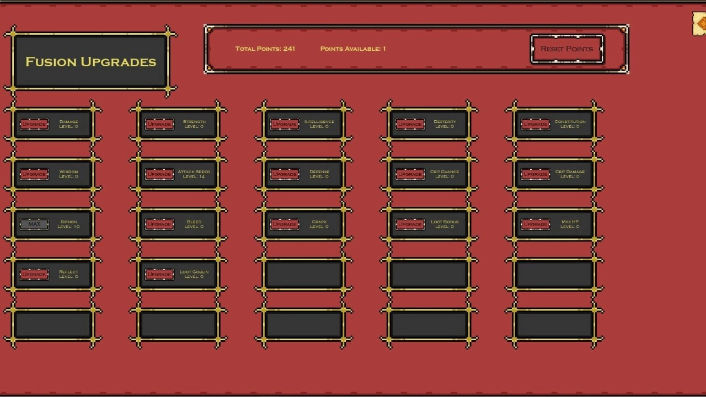The width and height of the screenshot is (706, 397).
Task: Upgrade the Damage stat
Action: (x=34, y=124)
